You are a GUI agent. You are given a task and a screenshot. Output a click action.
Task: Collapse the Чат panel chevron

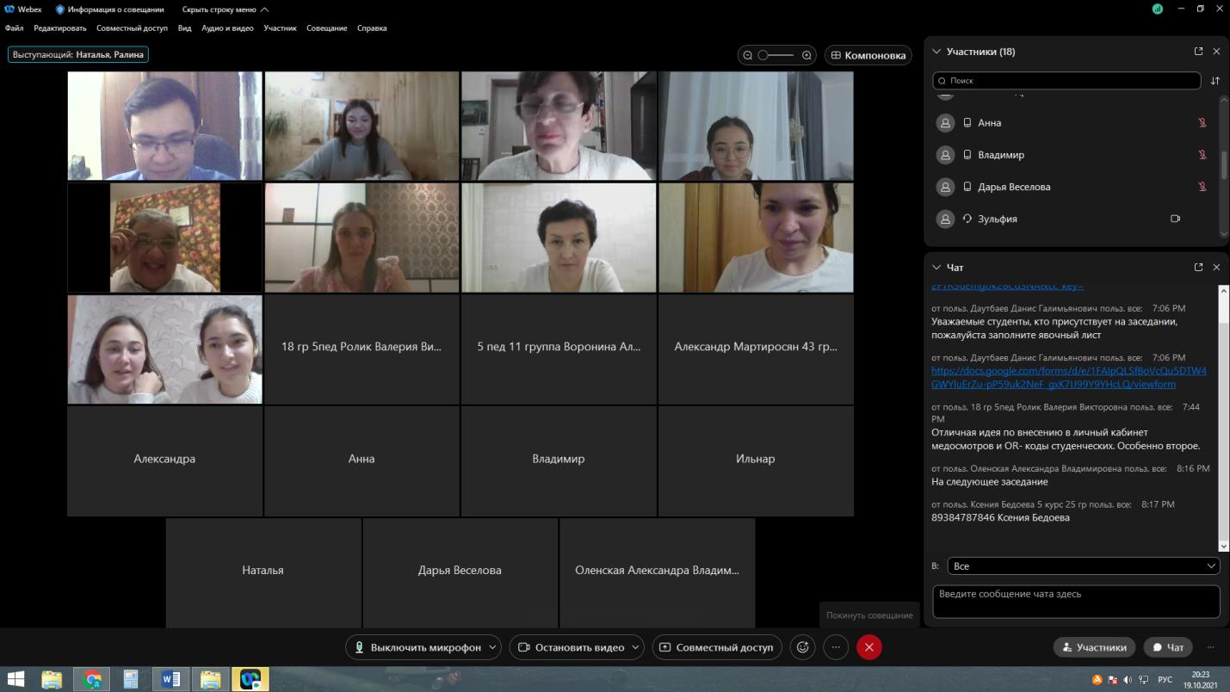point(936,268)
